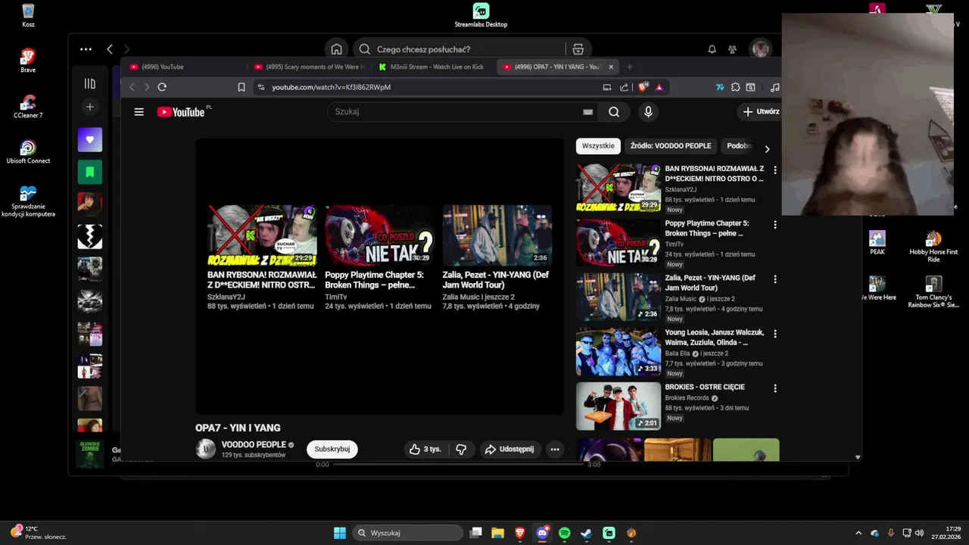Open the YouTube hamburger guide menu

pyautogui.click(x=139, y=112)
